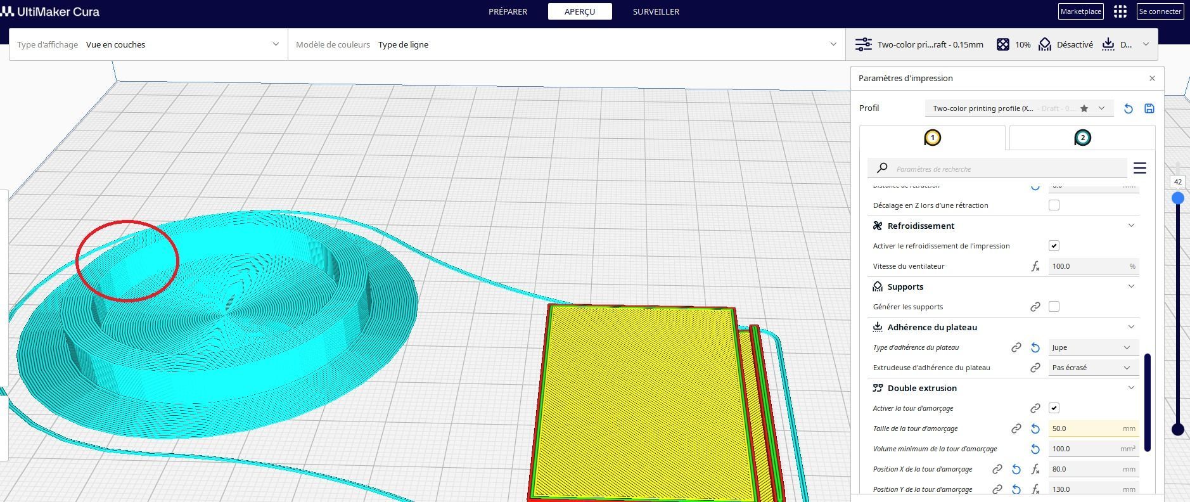
Task: Click the Se connecter button
Action: pos(1160,11)
